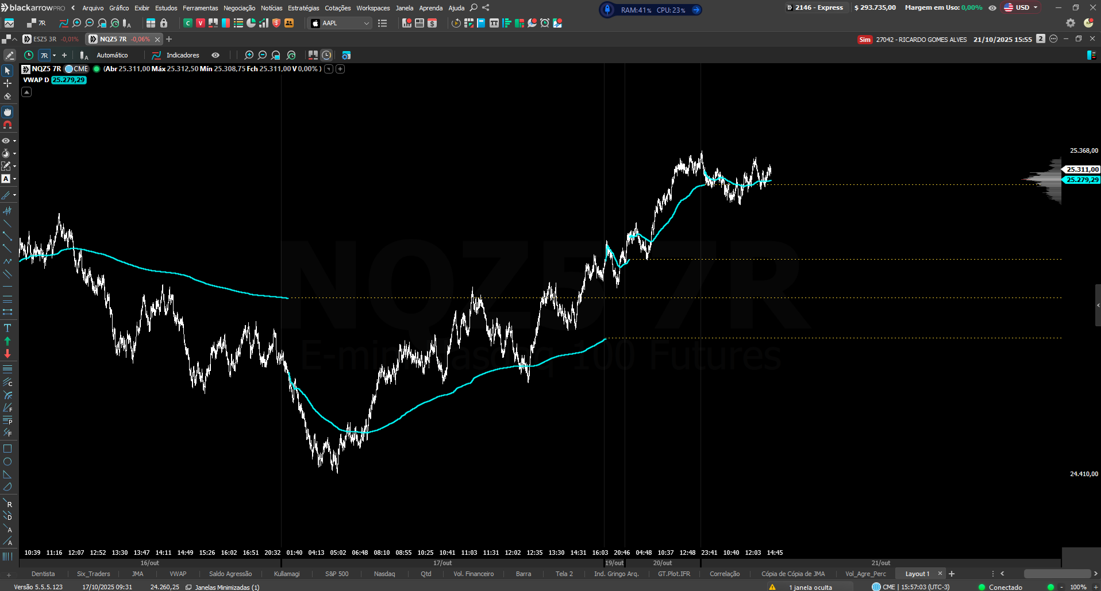
Task: Click the Automático scale button
Action: click(x=112, y=55)
